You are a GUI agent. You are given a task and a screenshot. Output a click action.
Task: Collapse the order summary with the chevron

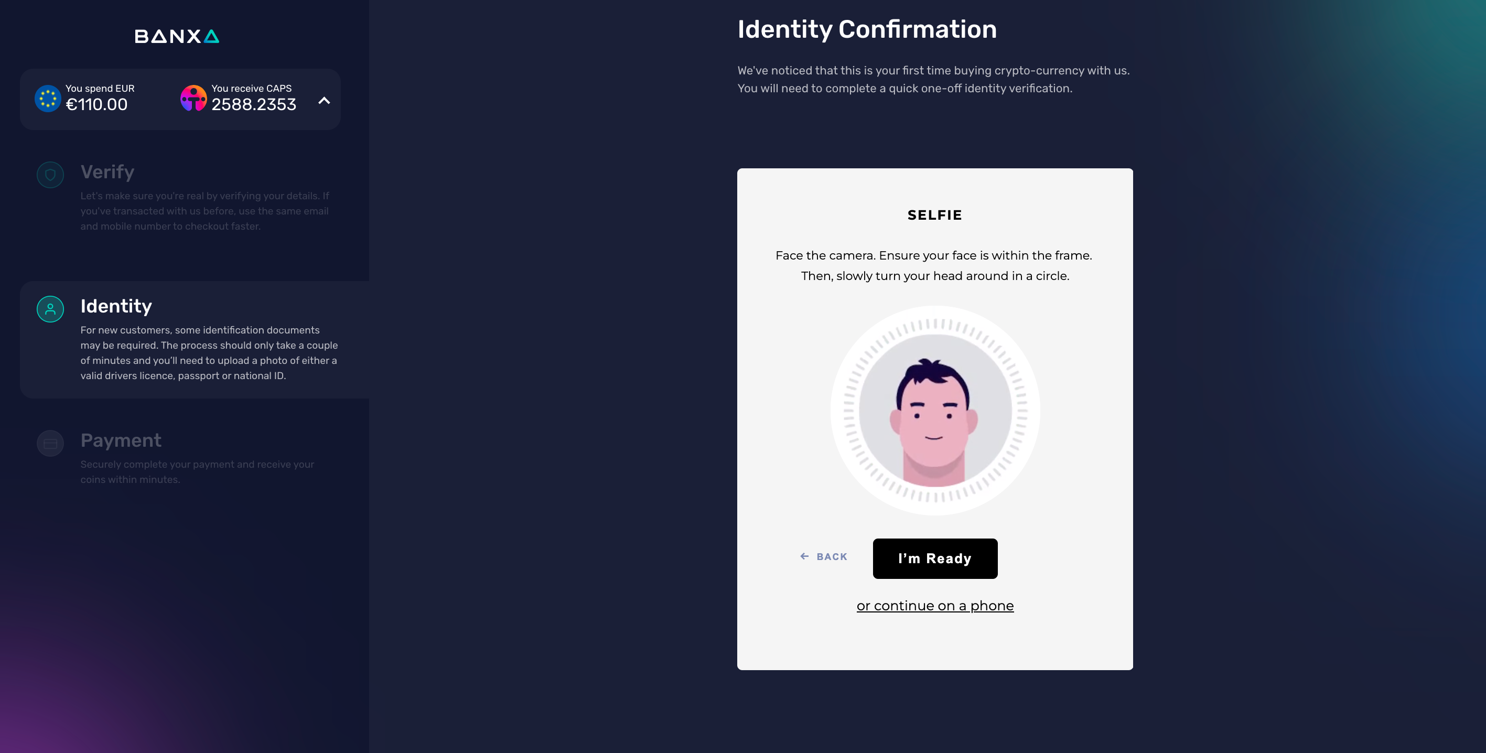tap(324, 101)
